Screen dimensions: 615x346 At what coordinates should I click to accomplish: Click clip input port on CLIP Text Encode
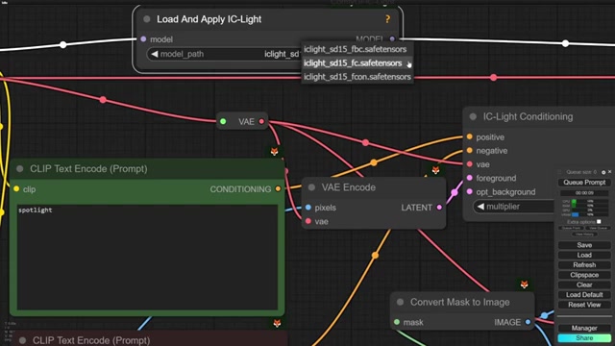[x=16, y=189]
